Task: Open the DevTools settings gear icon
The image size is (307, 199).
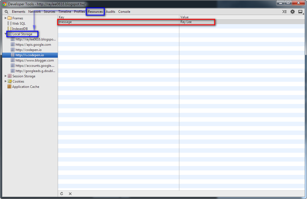Action: (x=292, y=12)
